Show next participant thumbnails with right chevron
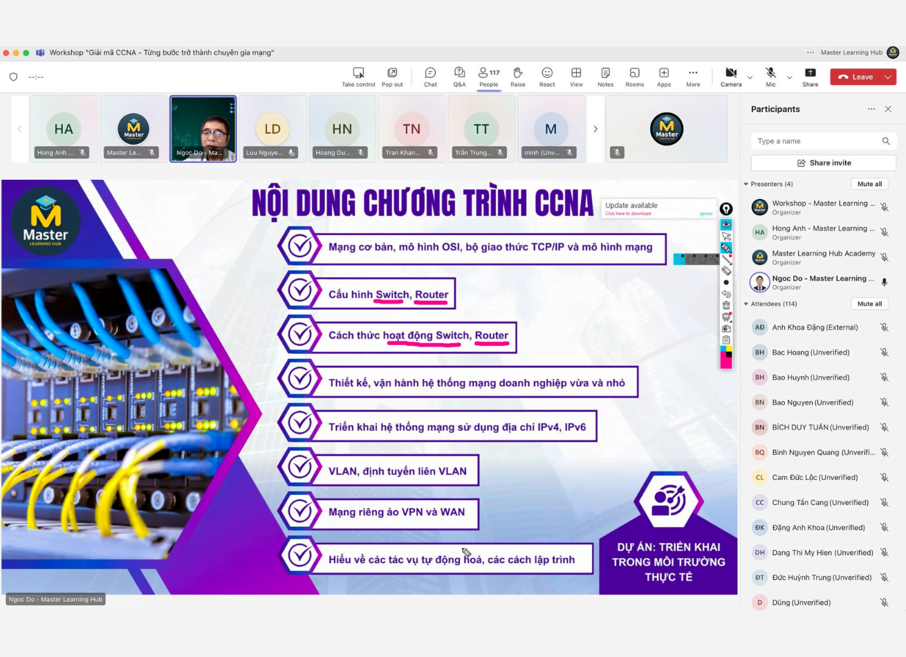 [595, 129]
